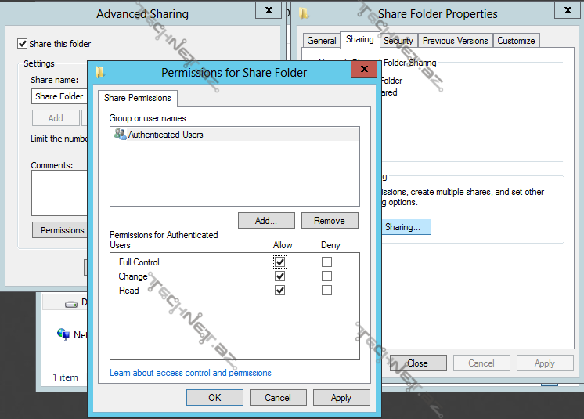This screenshot has height=419, width=584.
Task: Click the folder icon in Permissions title bar
Action: coord(99,73)
